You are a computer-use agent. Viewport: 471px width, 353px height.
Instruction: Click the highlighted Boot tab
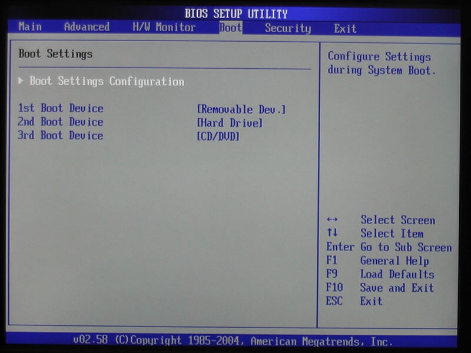click(x=230, y=28)
